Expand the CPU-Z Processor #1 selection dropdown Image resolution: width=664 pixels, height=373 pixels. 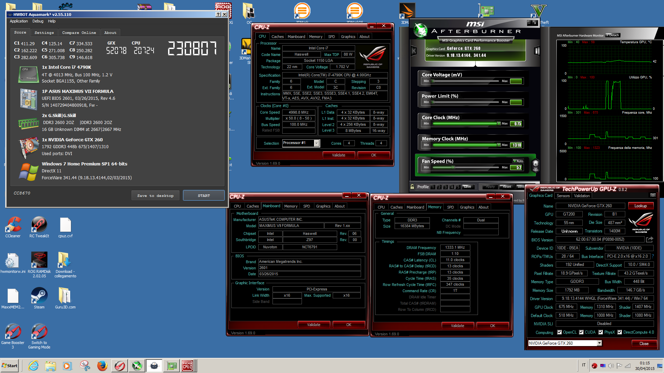[316, 143]
